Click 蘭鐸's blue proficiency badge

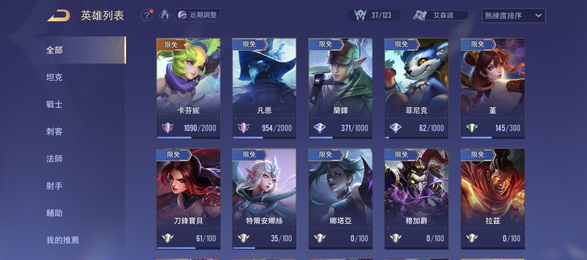coord(320,128)
